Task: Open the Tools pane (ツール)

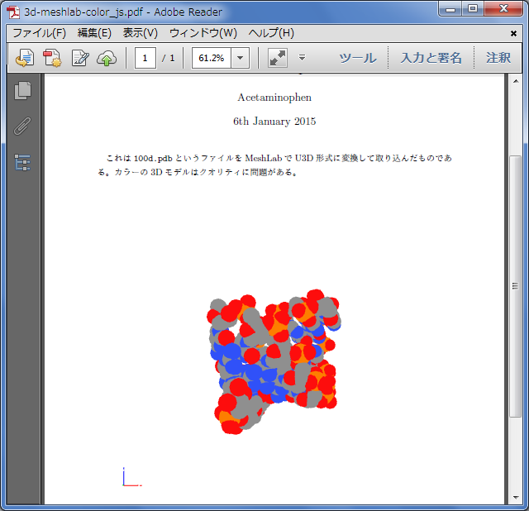Action: pos(358,58)
